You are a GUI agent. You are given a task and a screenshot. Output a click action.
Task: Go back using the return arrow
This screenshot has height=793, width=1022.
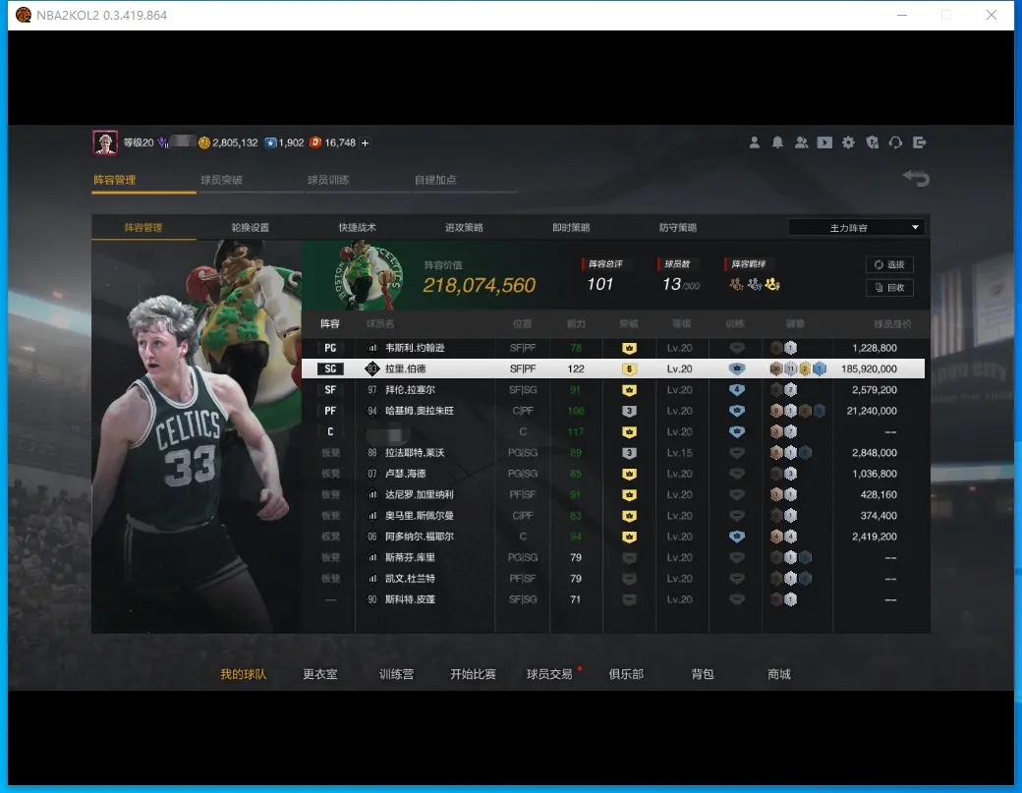[916, 178]
